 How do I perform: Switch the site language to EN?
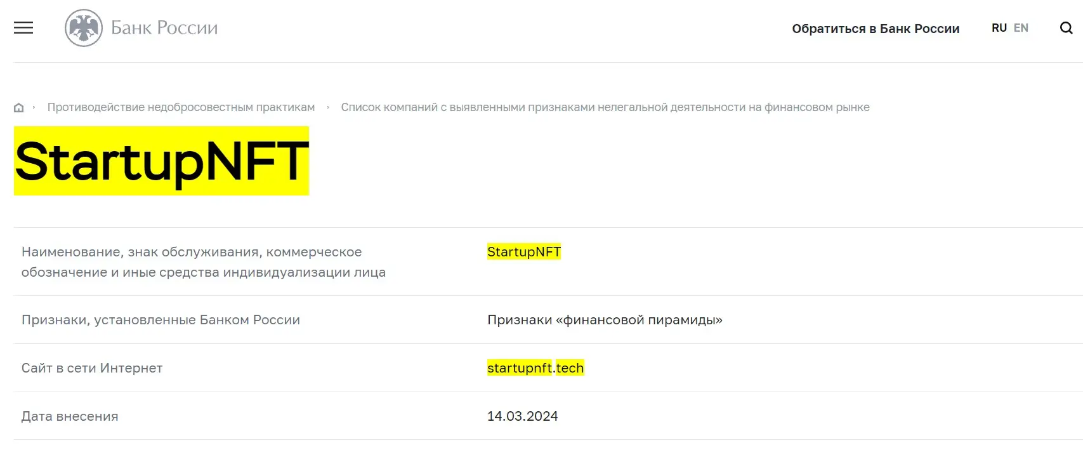1021,27
